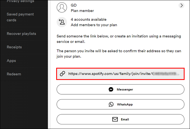Image resolution: width=190 pixels, height=129 pixels.
Task: Click the Messenger logo icon
Action: point(111,89)
